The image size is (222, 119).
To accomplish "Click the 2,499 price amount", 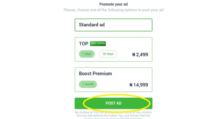I will pos(142,55).
